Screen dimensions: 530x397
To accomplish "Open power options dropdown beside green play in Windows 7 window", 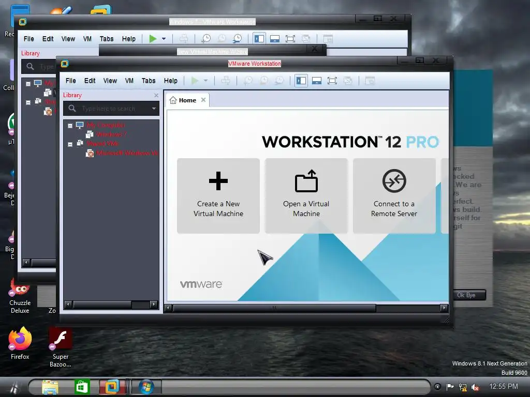I will tap(164, 39).
